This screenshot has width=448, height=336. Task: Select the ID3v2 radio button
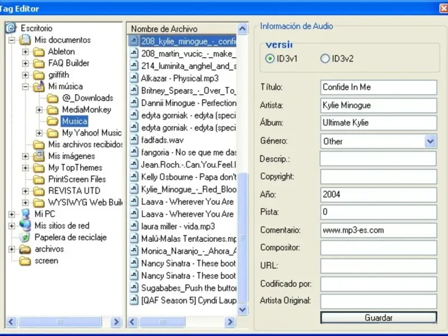pyautogui.click(x=325, y=59)
